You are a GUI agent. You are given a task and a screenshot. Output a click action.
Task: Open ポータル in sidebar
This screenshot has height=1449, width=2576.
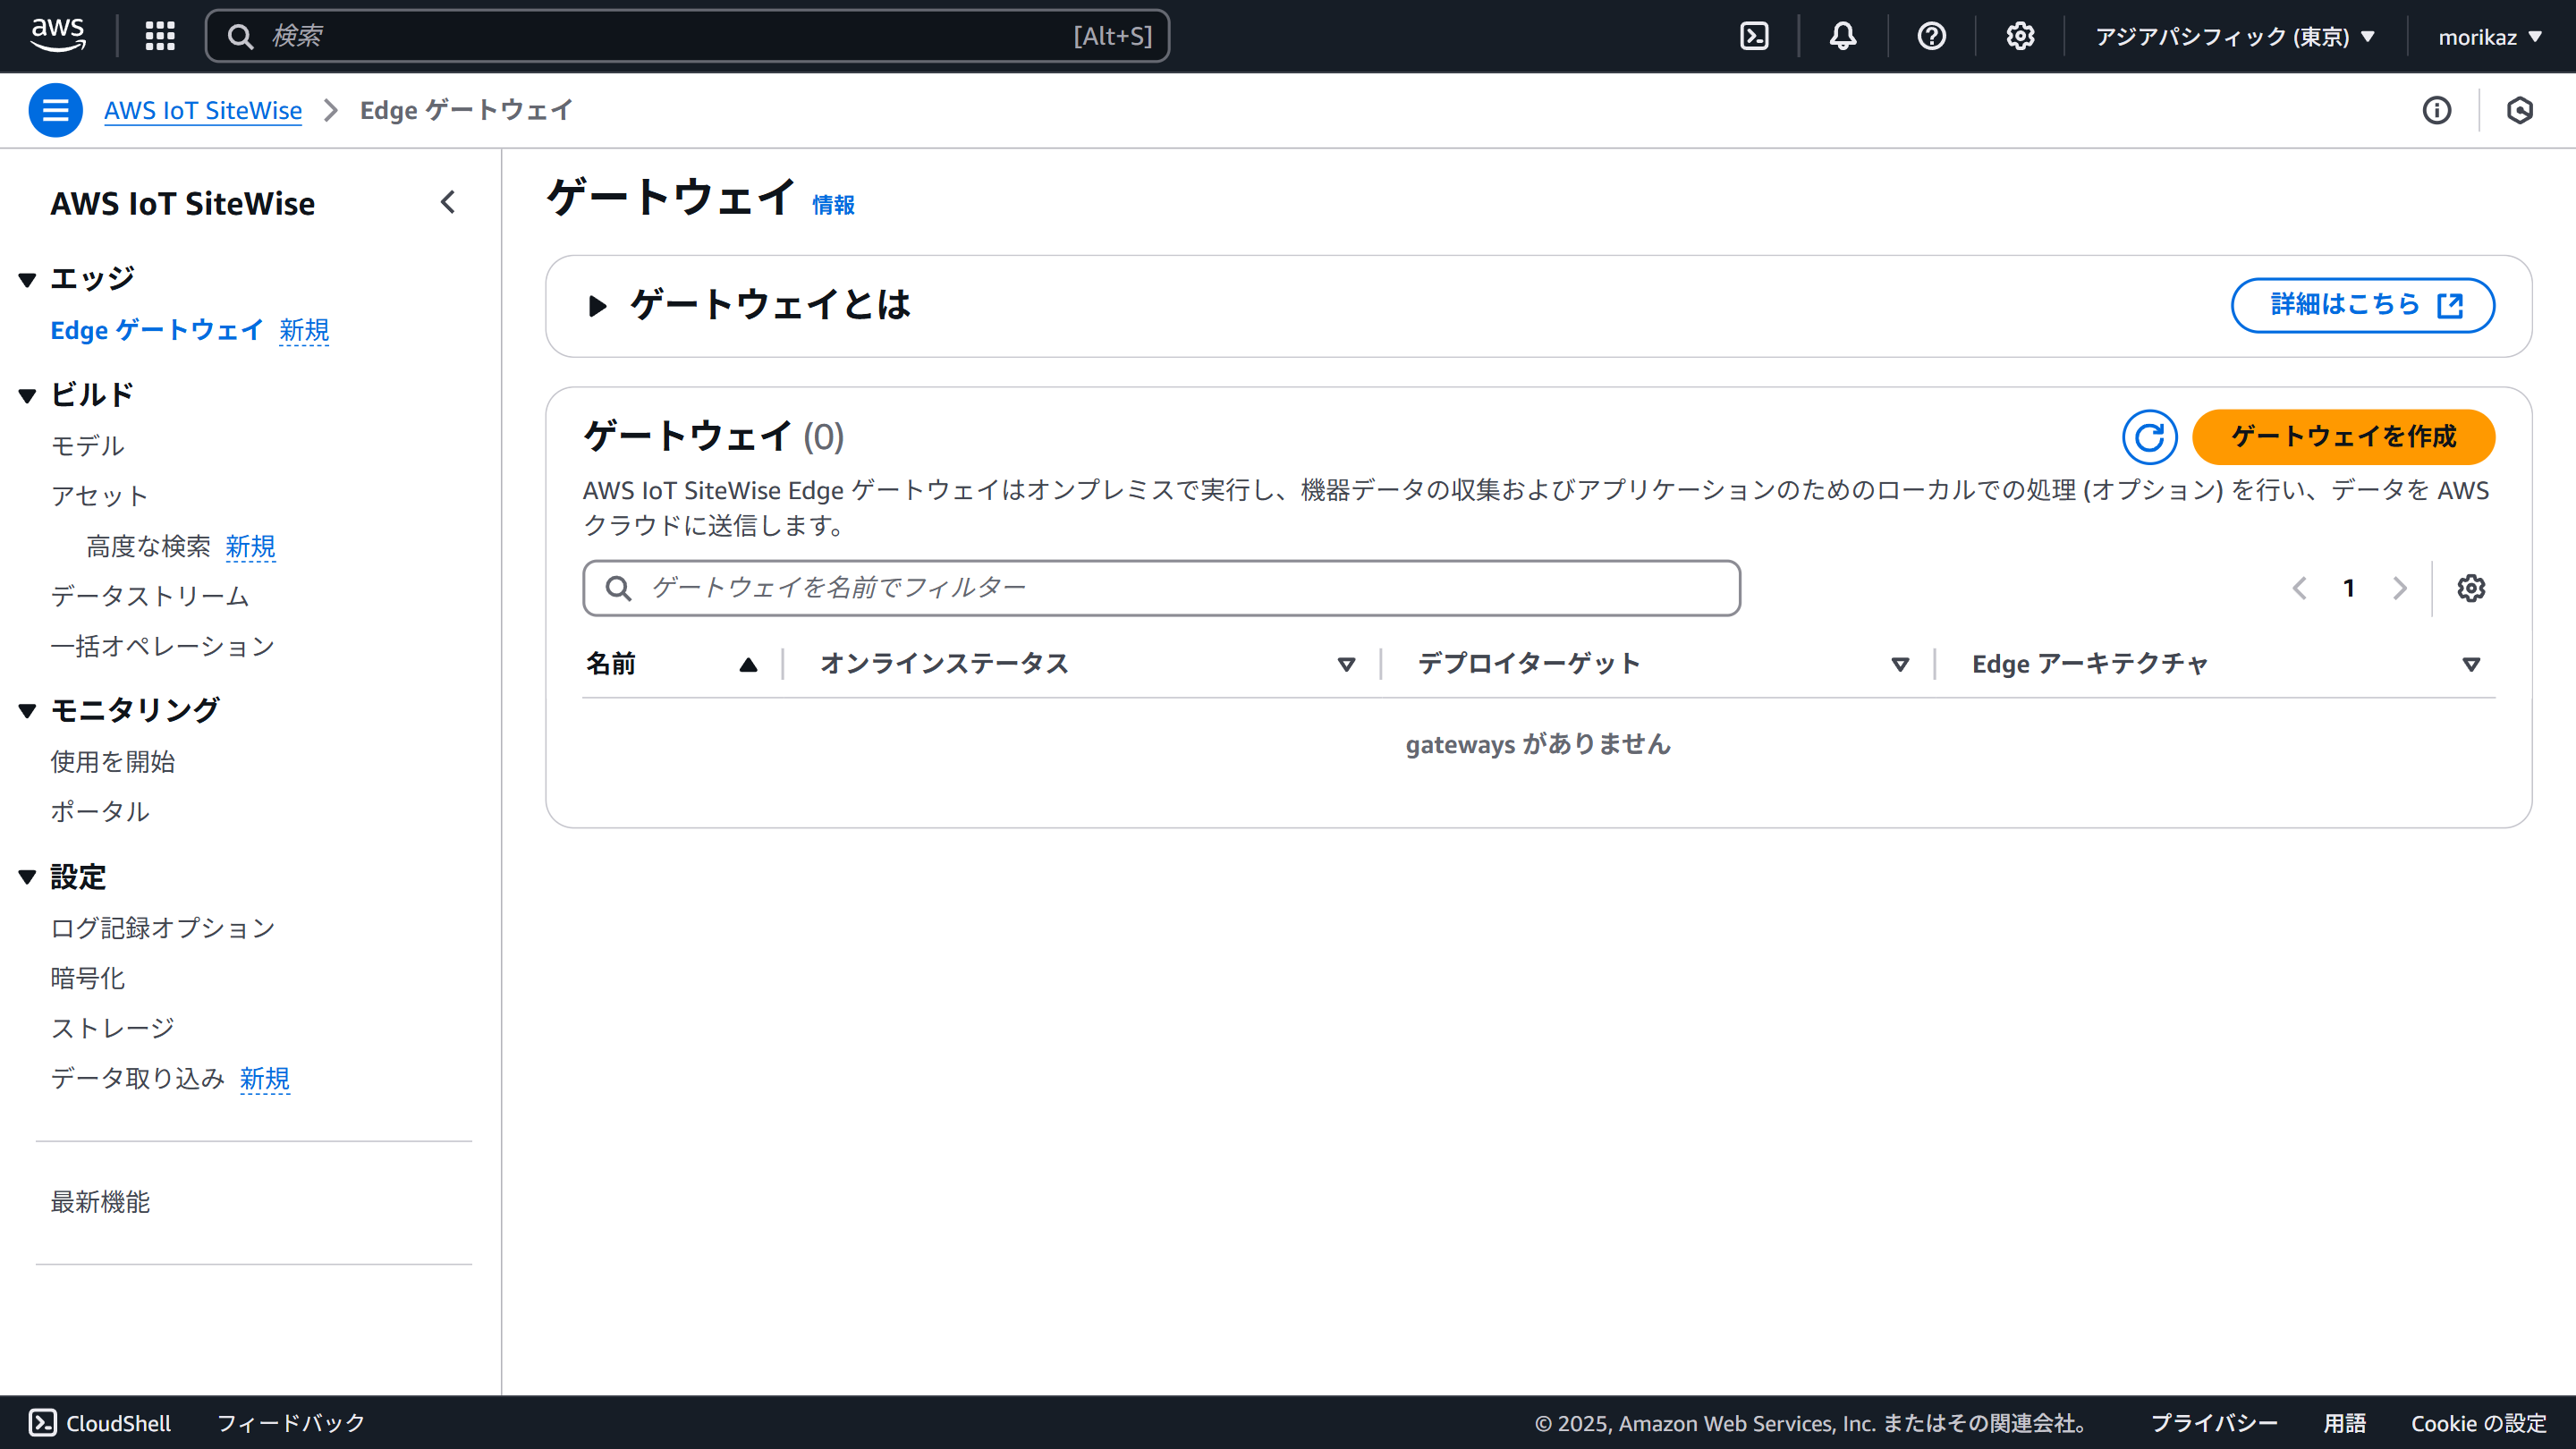click(100, 812)
